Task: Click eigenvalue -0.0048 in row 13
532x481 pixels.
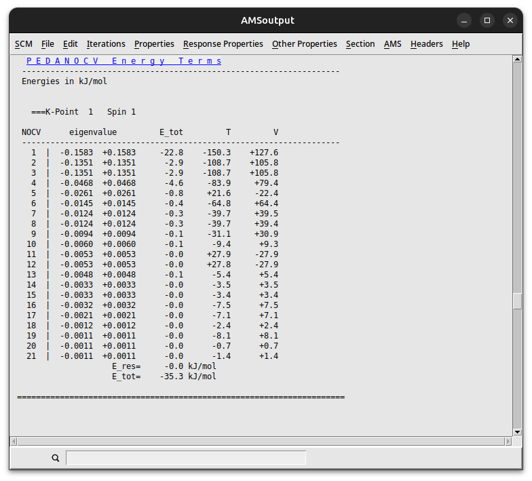Action: click(76, 275)
